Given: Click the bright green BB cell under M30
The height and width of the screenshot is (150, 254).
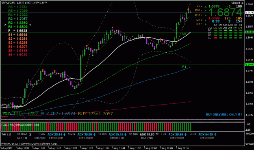Looking at the screenshot, I should point(230,30).
